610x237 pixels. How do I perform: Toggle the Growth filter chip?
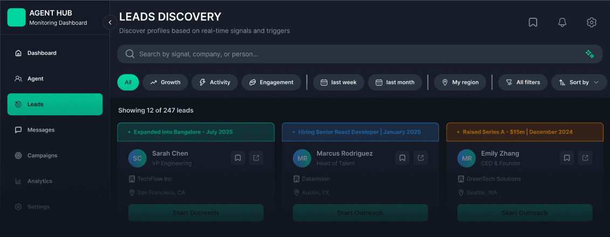click(165, 82)
